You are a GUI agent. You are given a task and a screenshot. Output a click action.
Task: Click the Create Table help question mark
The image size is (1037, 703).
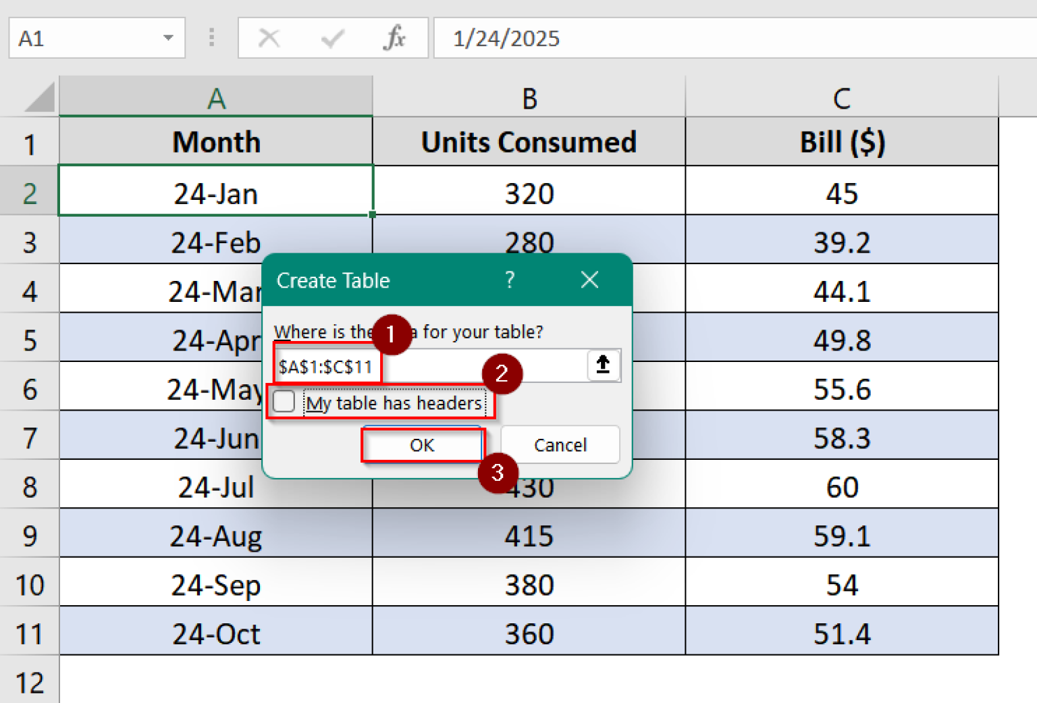click(510, 280)
